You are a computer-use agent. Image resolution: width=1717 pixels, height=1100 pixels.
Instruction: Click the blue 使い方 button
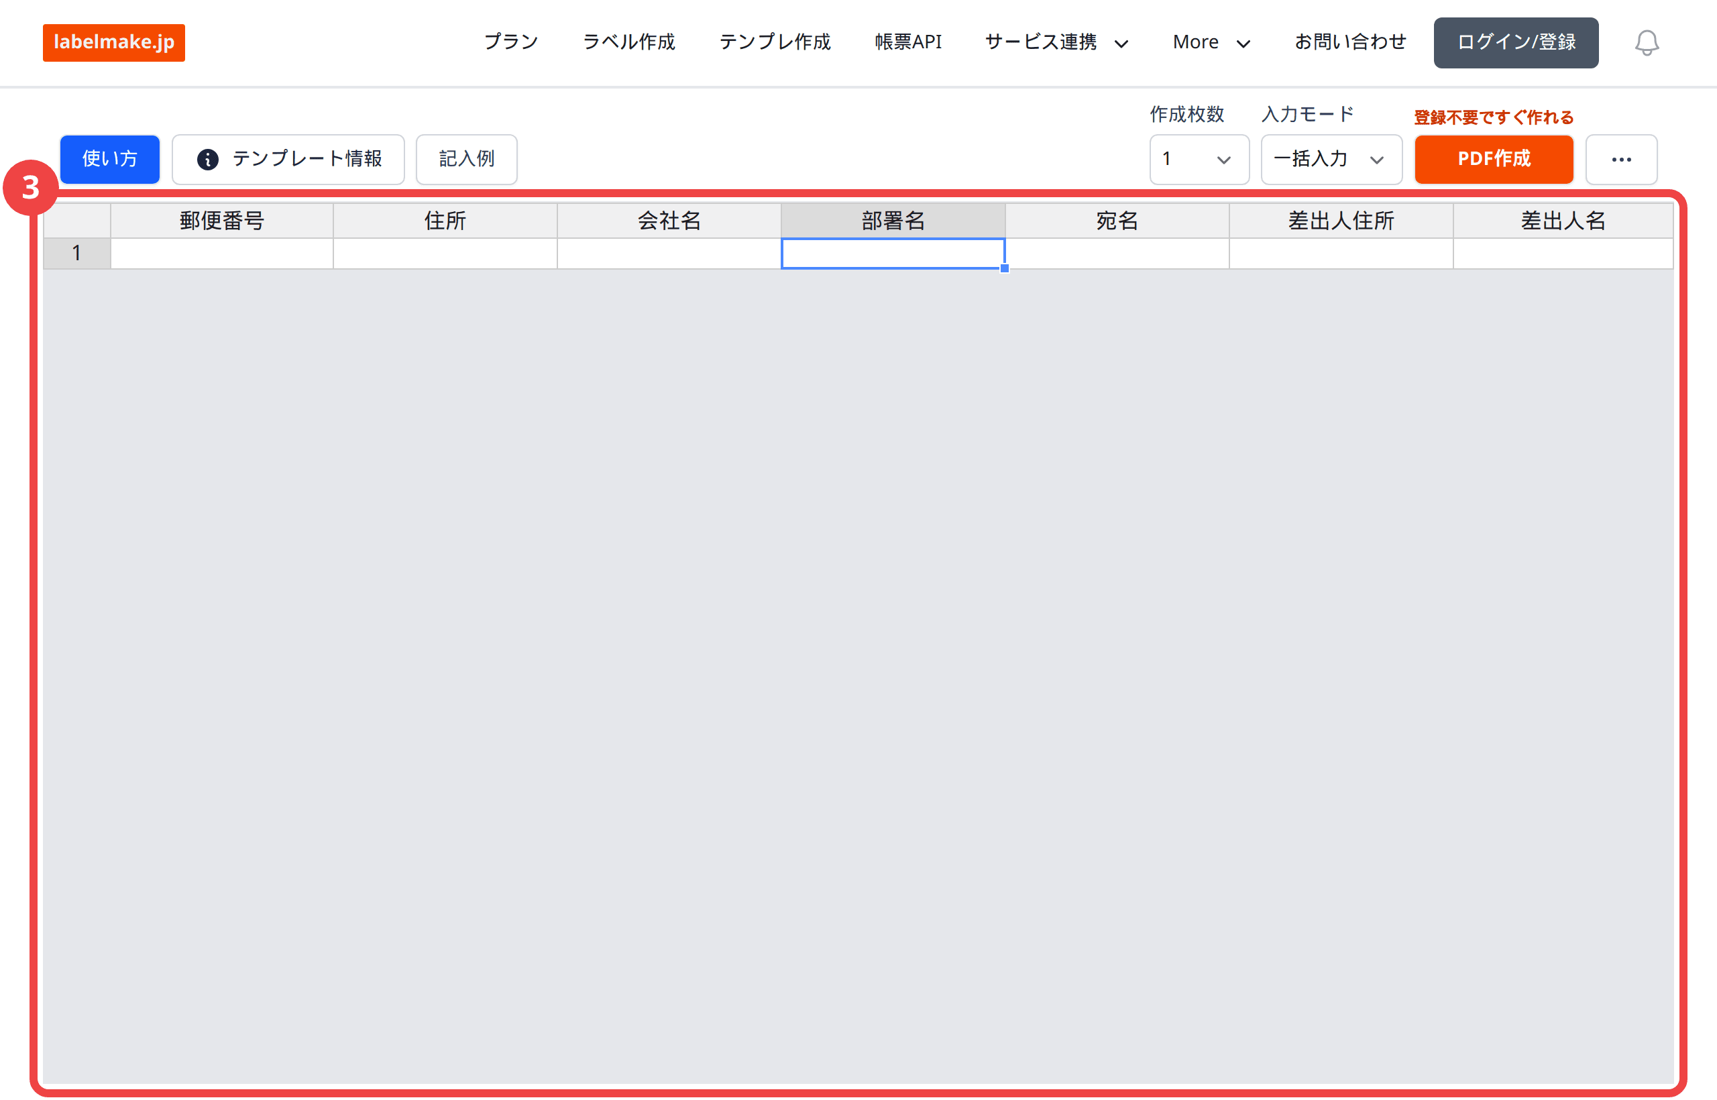coord(110,159)
